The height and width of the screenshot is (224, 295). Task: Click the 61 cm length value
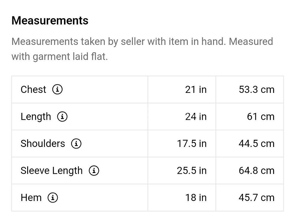click(x=260, y=116)
